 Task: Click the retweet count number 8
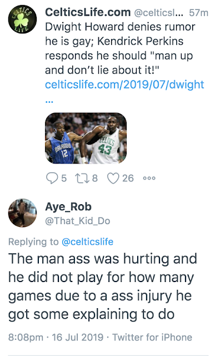[95, 178]
